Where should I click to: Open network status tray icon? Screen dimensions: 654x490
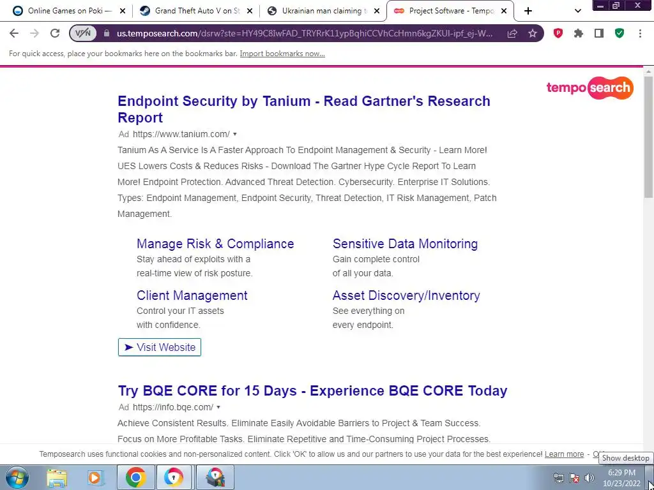[x=558, y=478]
